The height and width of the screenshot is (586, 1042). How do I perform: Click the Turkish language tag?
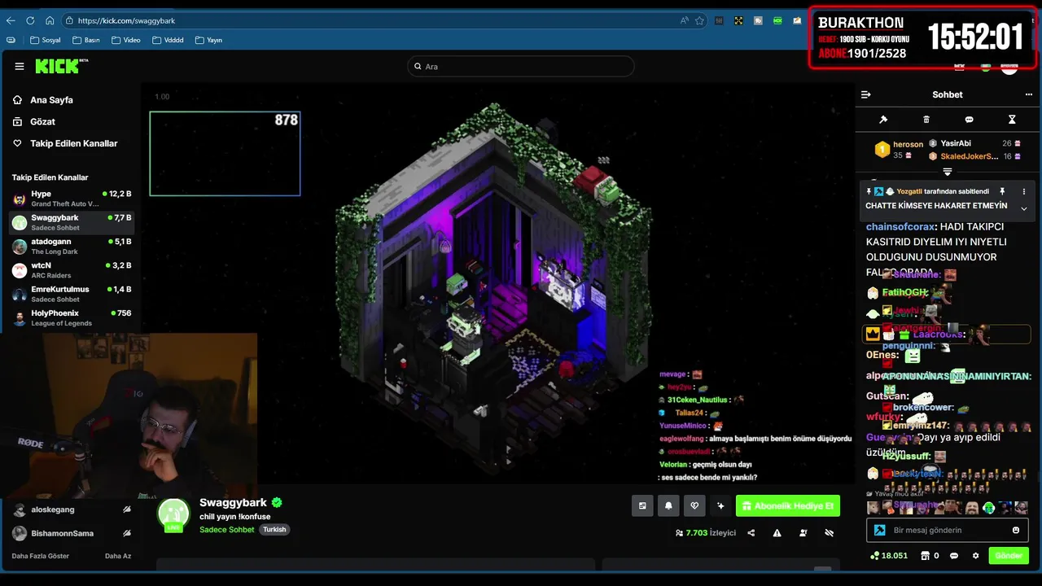[274, 529]
